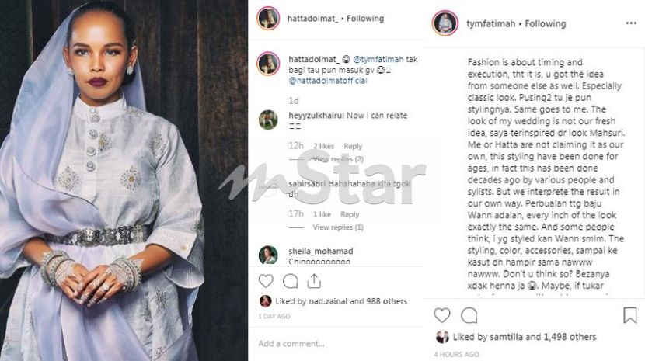Toggle Following status for tymfatimah
This screenshot has height=361, width=645.
pos(544,24)
